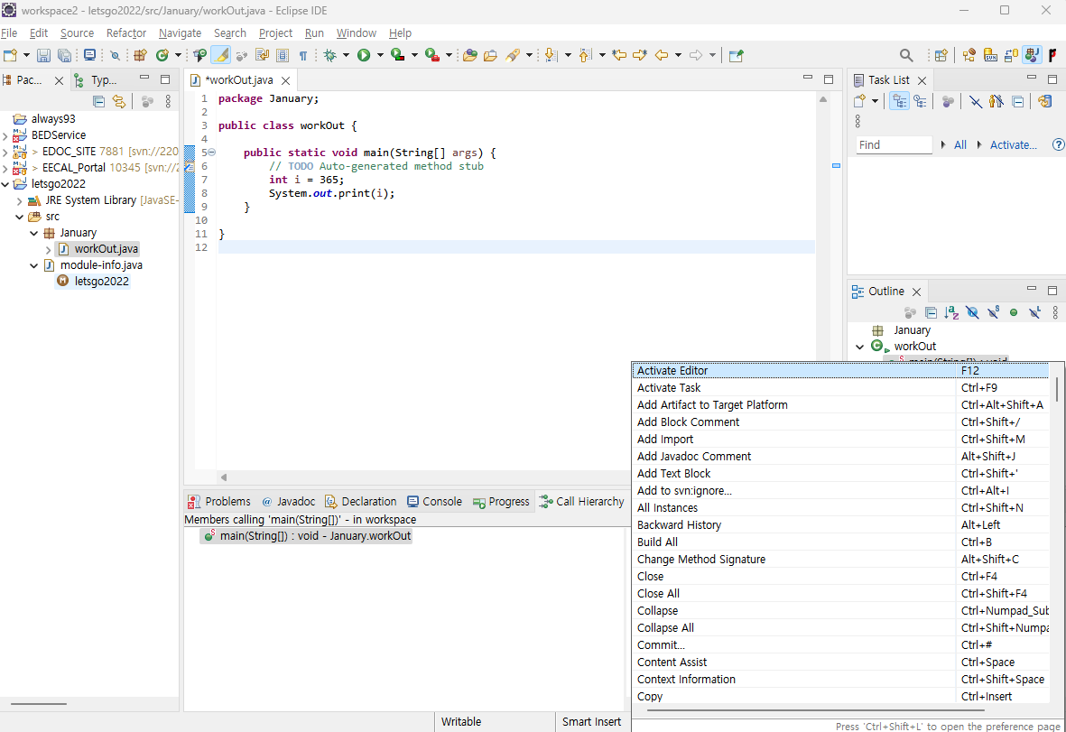Toggle Show Whitespace Characters pilcrow icon

pyautogui.click(x=303, y=56)
